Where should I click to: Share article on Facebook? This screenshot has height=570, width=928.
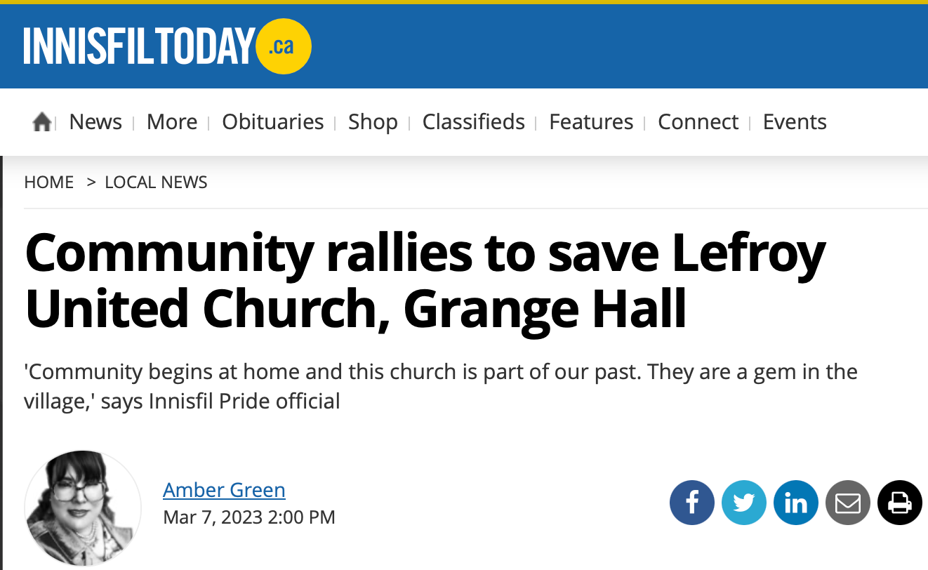[x=692, y=503]
